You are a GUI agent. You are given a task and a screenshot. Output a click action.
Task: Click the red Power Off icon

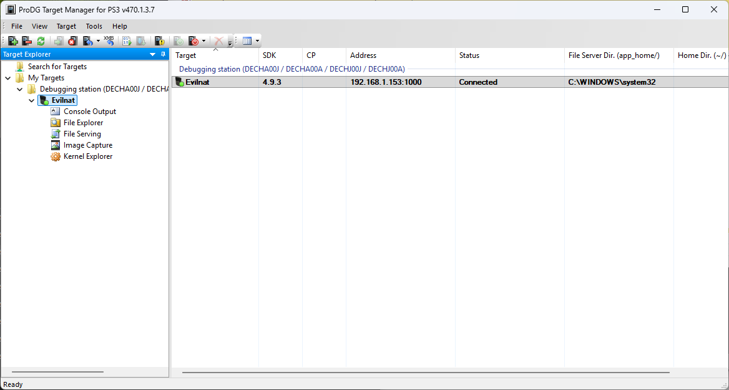coord(193,41)
